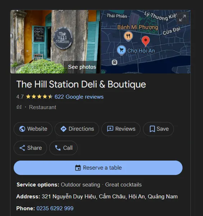Click the star rating next to 4.7
203x216 pixels.
tap(39, 96)
